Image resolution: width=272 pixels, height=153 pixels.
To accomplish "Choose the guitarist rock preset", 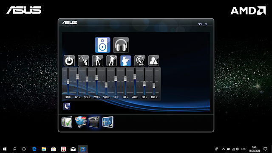I will pyautogui.click(x=111, y=61).
